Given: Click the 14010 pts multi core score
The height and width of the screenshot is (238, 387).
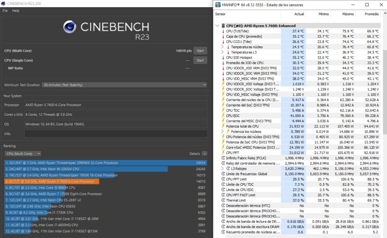Looking at the screenshot, I should click(184, 51).
